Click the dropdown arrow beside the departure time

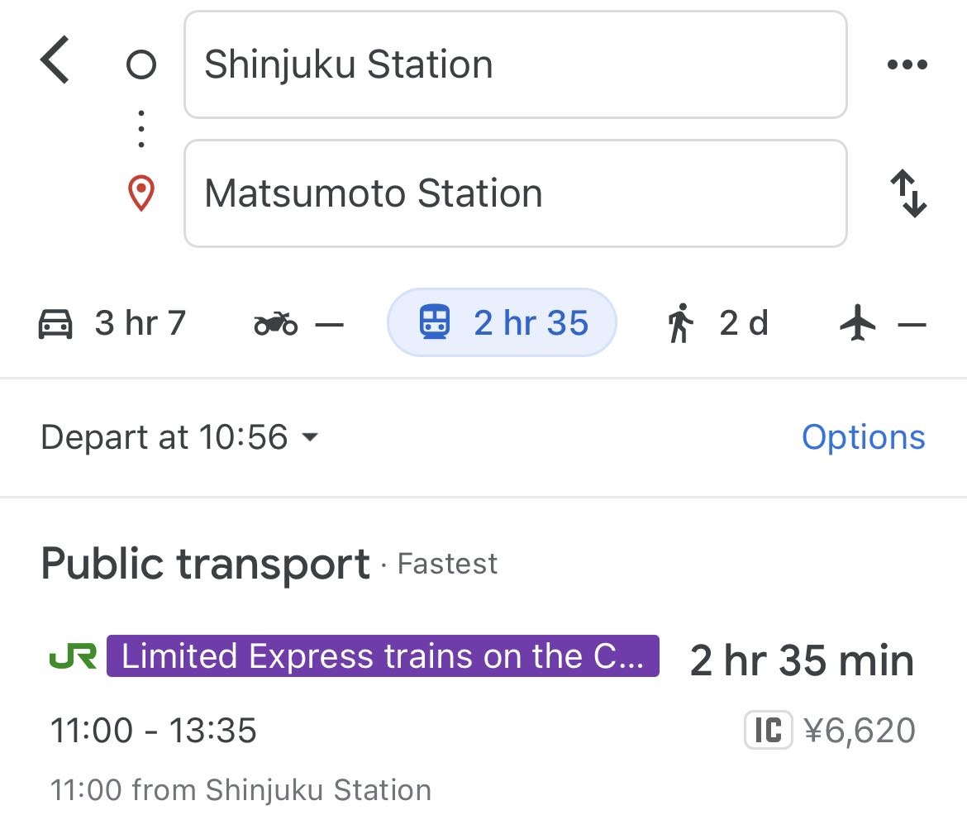(310, 437)
